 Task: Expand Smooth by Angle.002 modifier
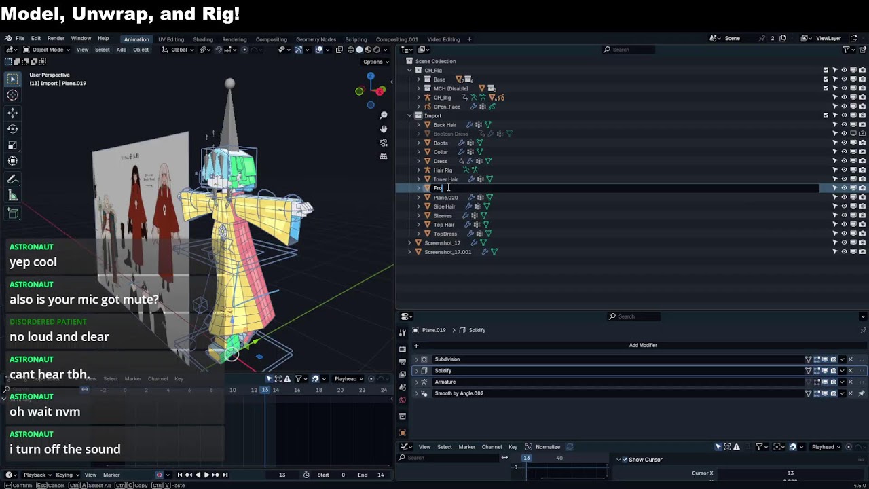(416, 393)
